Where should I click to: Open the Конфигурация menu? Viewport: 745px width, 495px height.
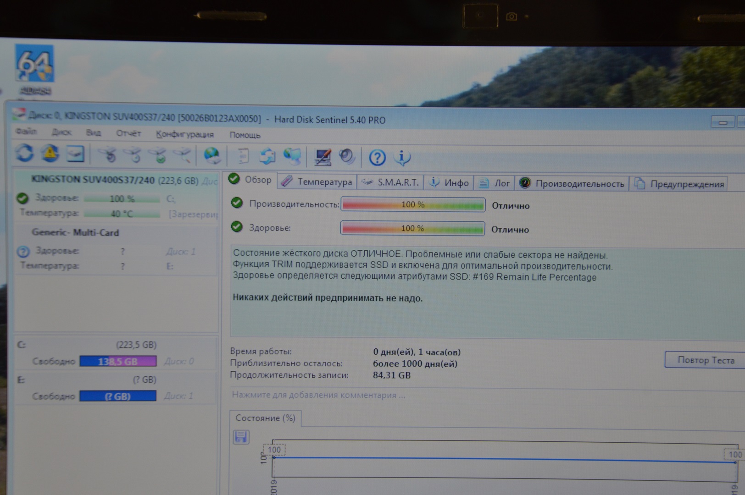click(184, 134)
